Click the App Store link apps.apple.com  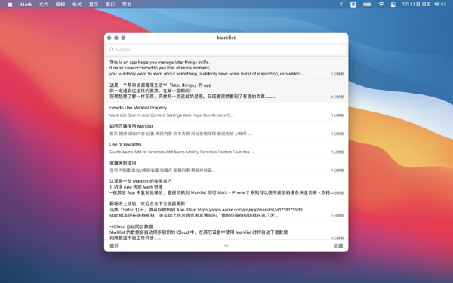click(x=250, y=210)
